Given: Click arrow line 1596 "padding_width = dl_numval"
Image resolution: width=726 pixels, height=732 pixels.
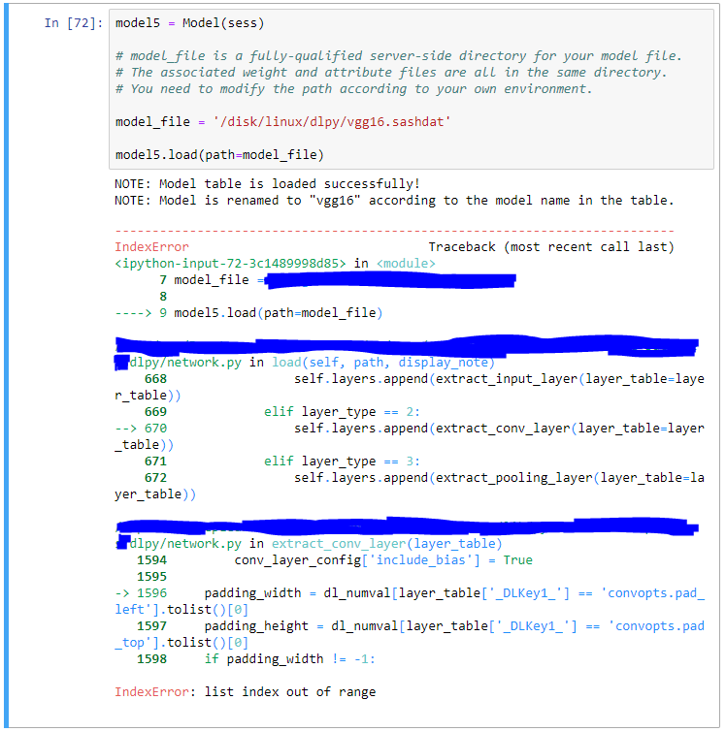Looking at the screenshot, I should tap(410, 601).
